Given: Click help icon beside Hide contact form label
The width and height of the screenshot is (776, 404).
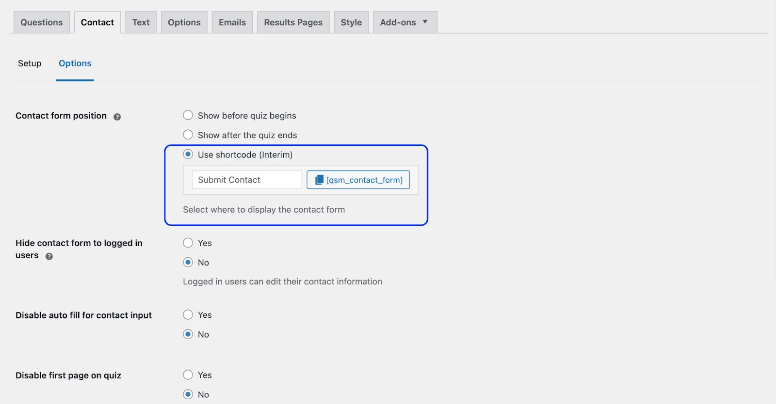Looking at the screenshot, I should coord(49,256).
